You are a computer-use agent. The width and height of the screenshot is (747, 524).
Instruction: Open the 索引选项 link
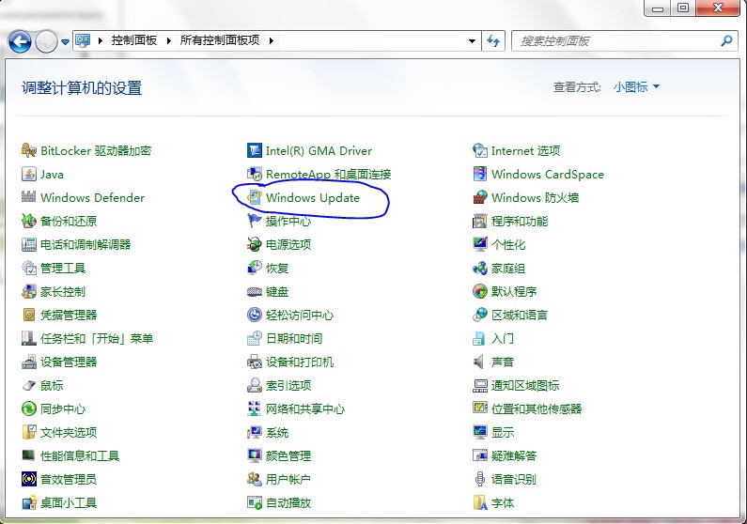pos(288,386)
